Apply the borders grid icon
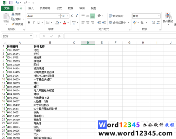Screen dimensions: 176x139 tap(48, 22)
